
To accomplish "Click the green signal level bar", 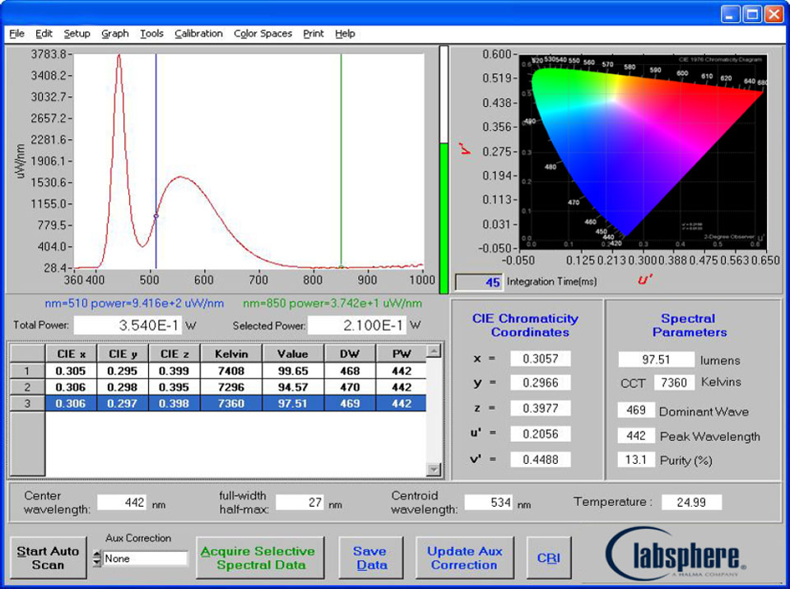I will tap(444, 217).
